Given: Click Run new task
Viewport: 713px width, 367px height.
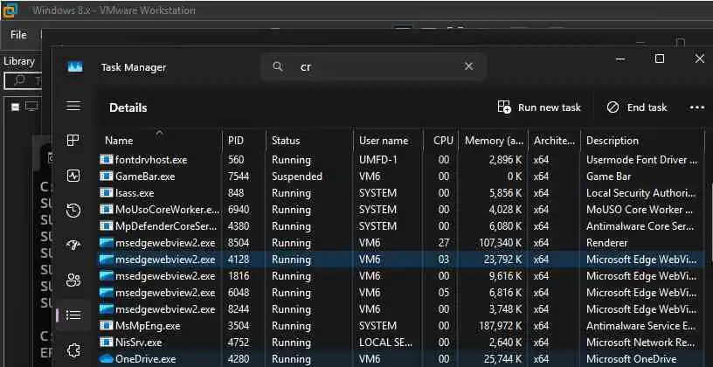Looking at the screenshot, I should coord(539,107).
